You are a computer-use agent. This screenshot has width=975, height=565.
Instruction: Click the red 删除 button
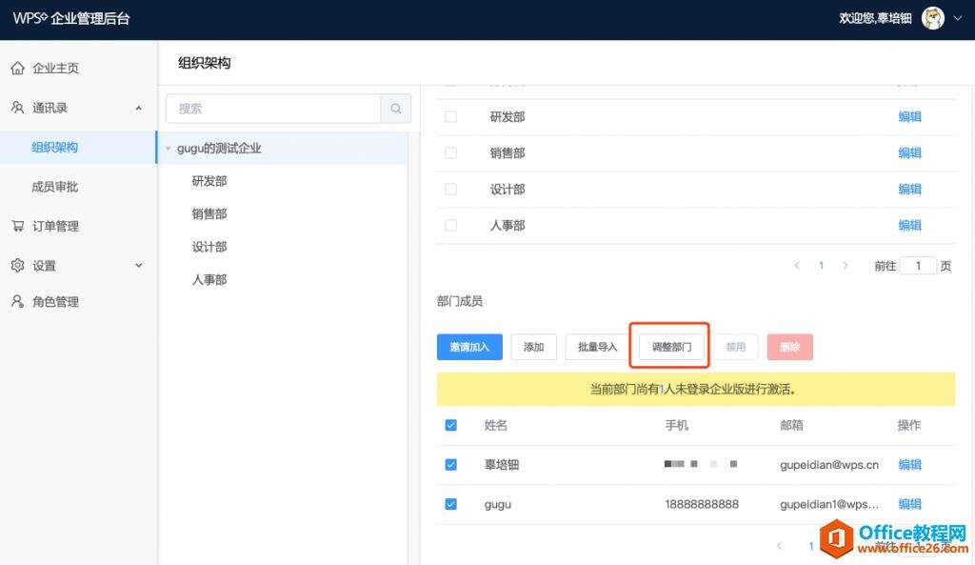pos(789,347)
